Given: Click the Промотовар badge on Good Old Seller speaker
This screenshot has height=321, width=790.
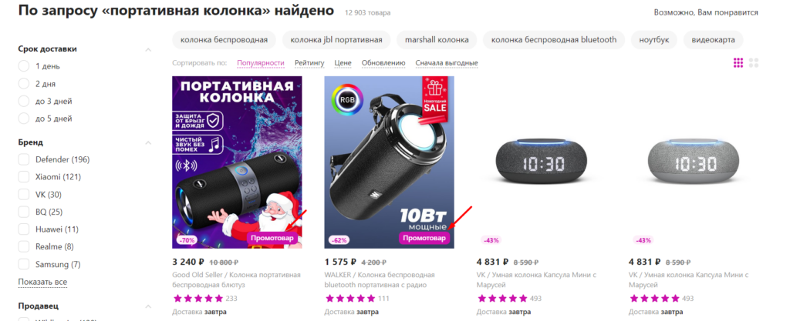Looking at the screenshot, I should 272,239.
